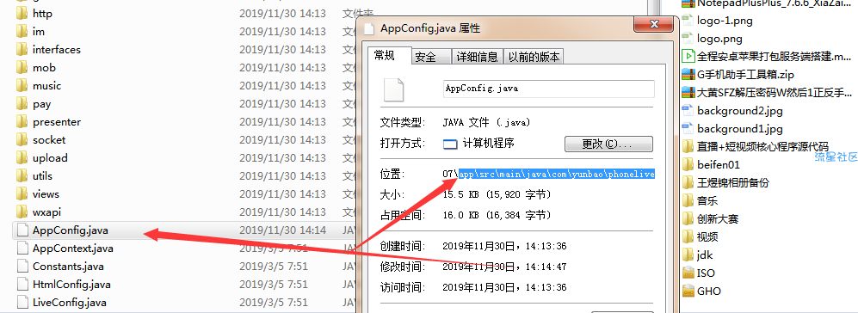Select the upload folder name
This screenshot has width=858, height=313.
[50, 157]
